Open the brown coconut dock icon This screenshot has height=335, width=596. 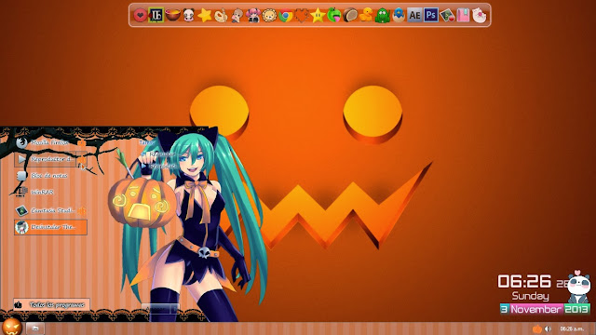350,16
